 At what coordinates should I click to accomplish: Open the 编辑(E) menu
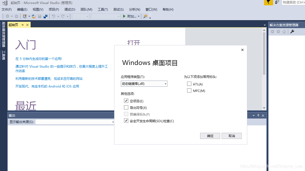click(x=22, y=10)
